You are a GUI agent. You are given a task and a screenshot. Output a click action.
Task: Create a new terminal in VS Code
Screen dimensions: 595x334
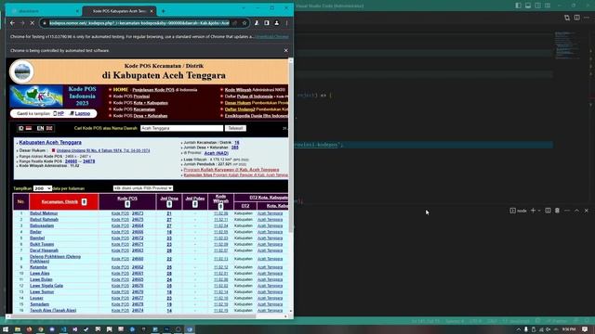click(533, 211)
